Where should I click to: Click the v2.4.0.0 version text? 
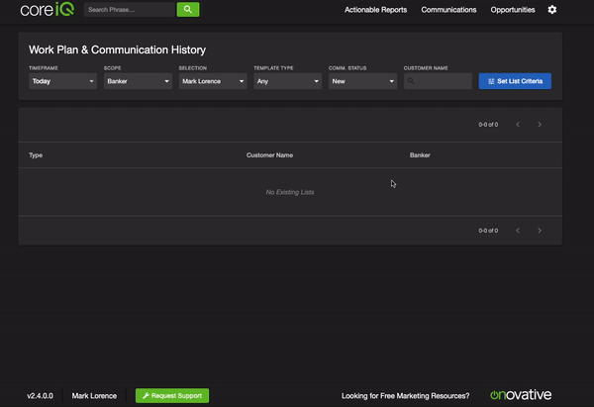tap(40, 396)
